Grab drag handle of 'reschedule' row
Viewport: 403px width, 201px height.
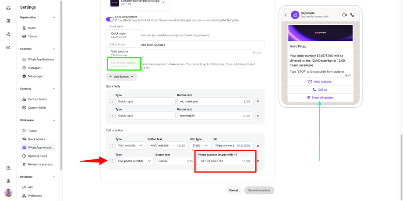[x=112, y=116]
